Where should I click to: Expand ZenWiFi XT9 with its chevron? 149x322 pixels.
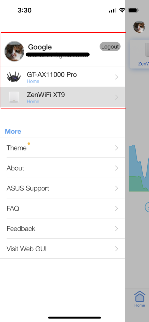(117, 97)
